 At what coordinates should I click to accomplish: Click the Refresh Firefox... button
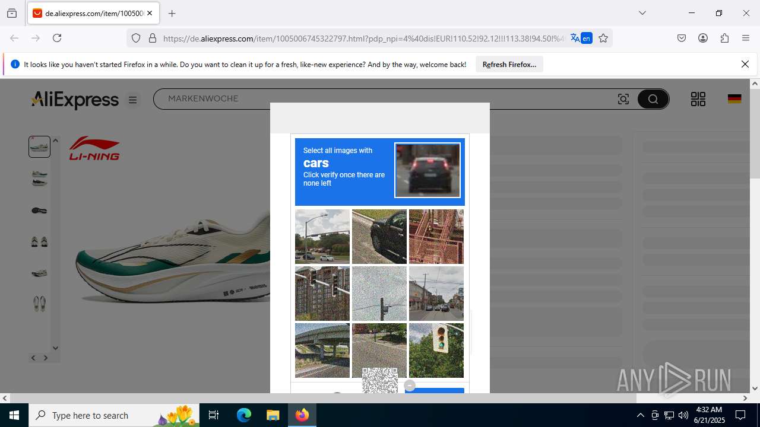click(x=509, y=64)
